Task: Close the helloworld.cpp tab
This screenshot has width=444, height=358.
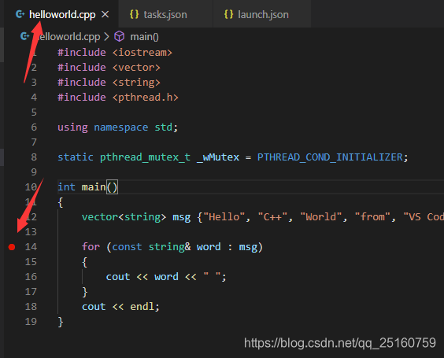Action: click(105, 14)
